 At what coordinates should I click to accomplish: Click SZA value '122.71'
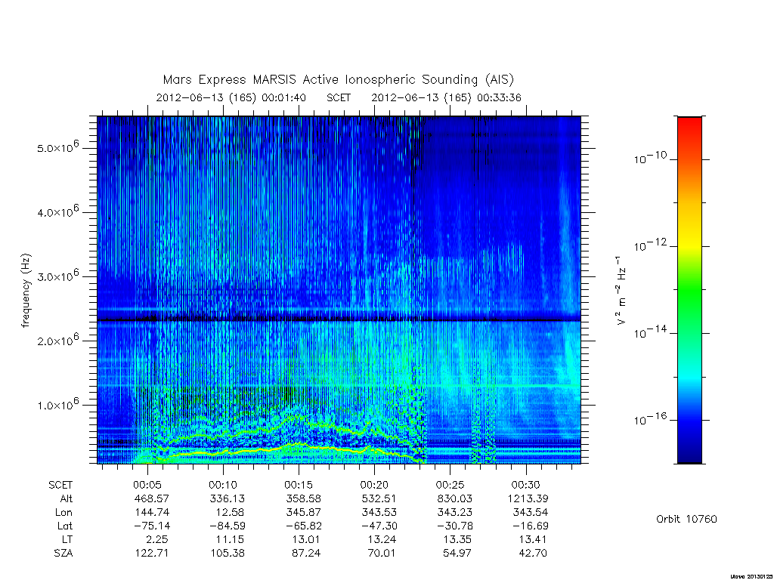click(x=152, y=554)
